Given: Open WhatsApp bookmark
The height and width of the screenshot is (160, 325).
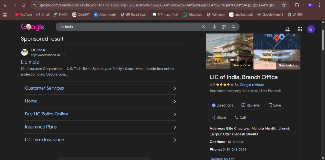Looking at the screenshot, I should click(x=192, y=15).
